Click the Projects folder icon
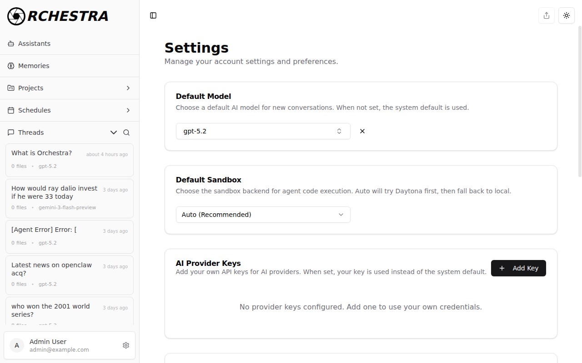Image resolution: width=582 pixels, height=363 pixels. 11,88
